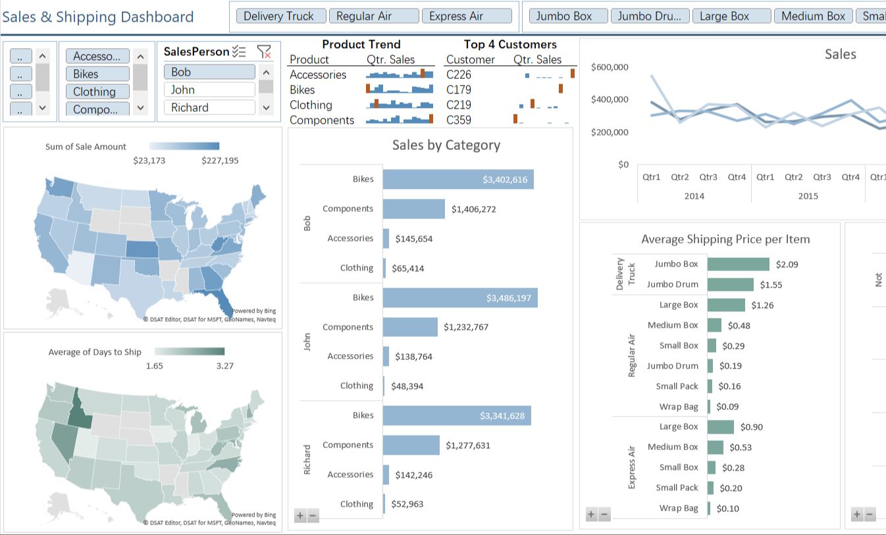The image size is (886, 535).
Task: Select the Jumbo Box container slicer button
Action: tap(569, 16)
